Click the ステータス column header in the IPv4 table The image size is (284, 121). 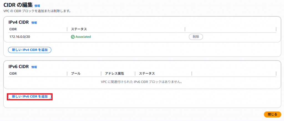point(79,29)
